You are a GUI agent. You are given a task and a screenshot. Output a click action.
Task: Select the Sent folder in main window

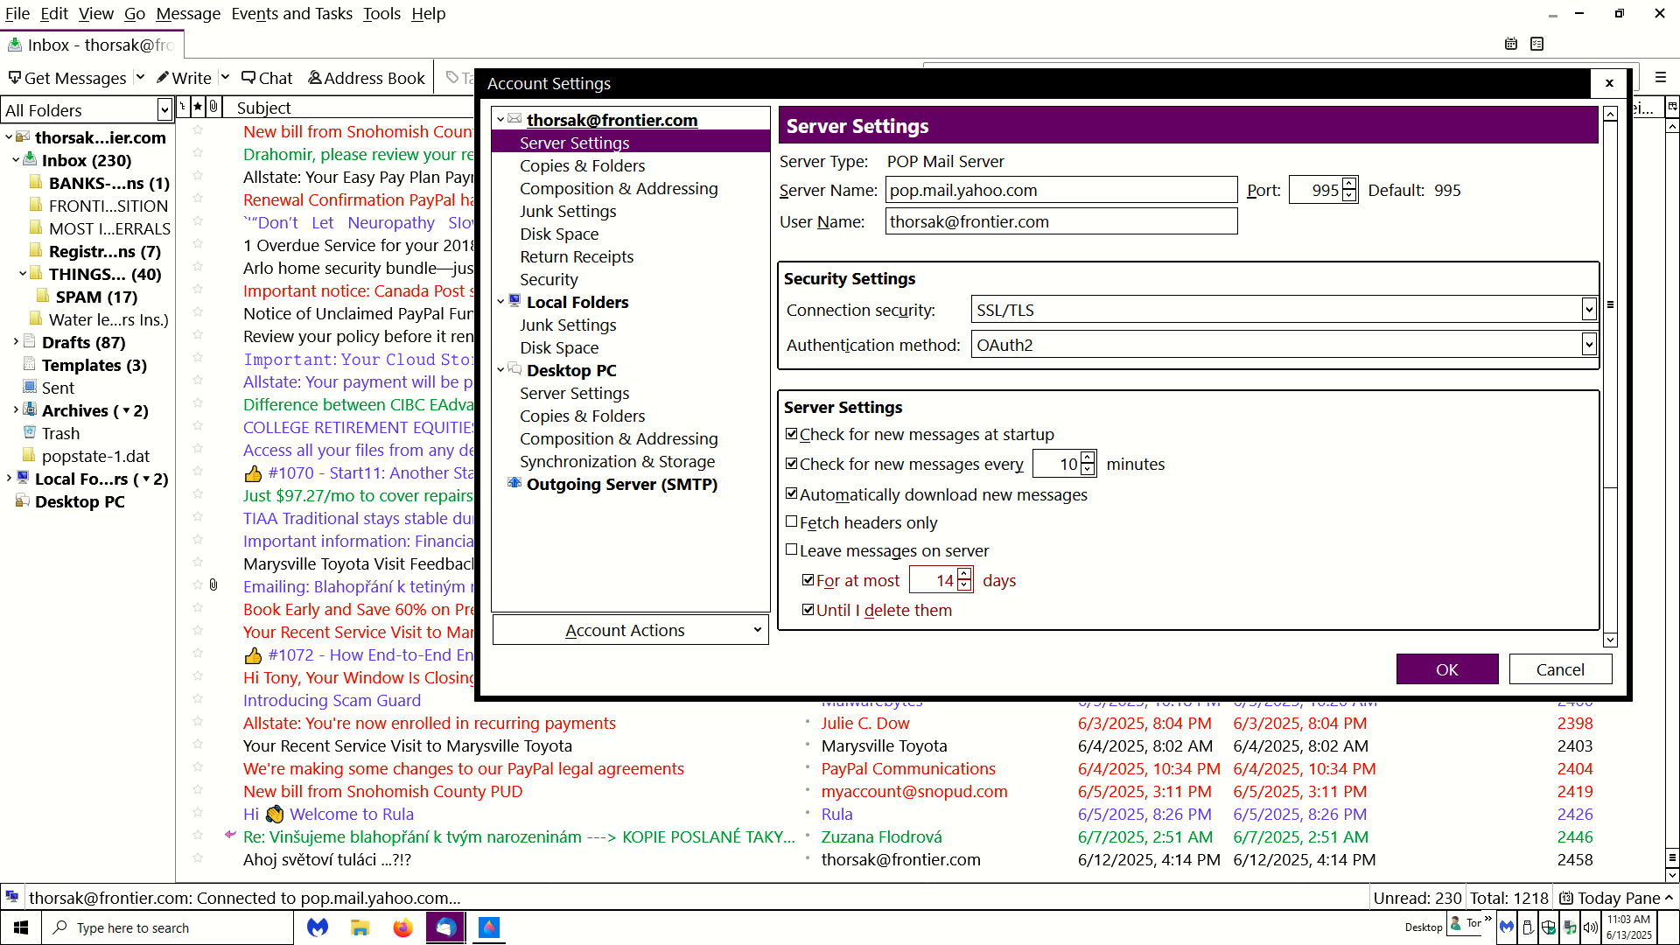point(58,388)
